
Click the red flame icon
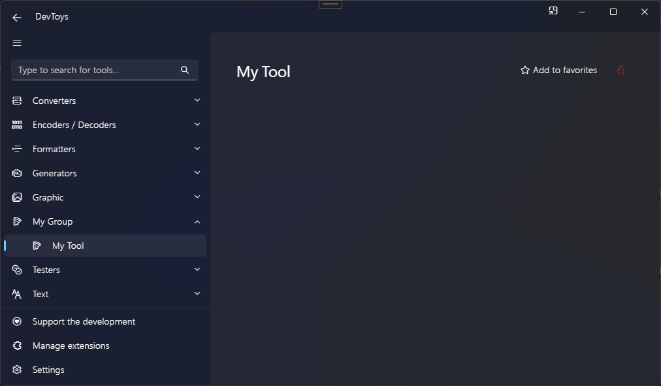click(x=621, y=70)
